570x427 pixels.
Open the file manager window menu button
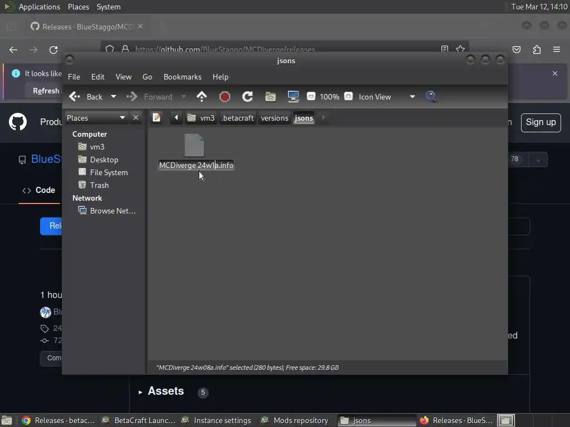pyautogui.click(x=70, y=60)
